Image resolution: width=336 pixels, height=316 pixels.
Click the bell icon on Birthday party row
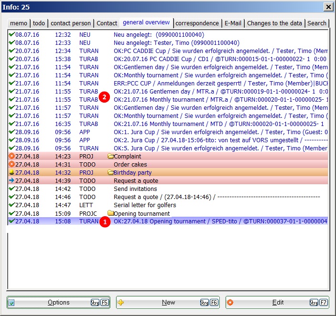11,173
